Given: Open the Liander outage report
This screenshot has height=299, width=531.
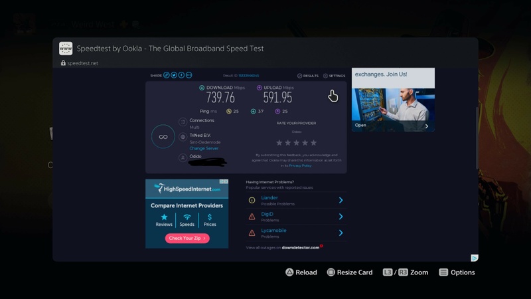Looking at the screenshot, I should point(269,197).
